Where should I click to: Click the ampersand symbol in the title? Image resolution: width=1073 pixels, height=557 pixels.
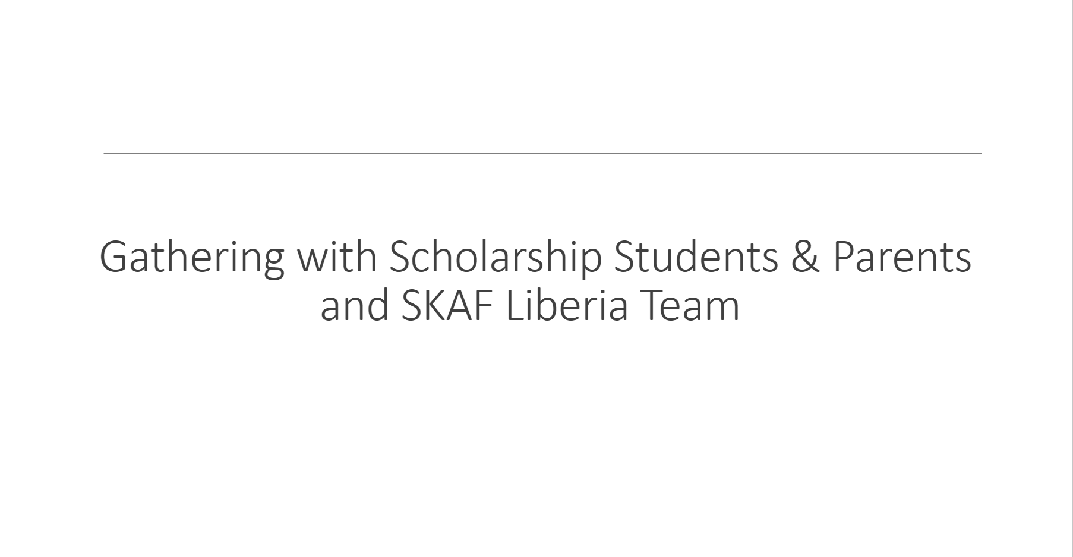805,257
